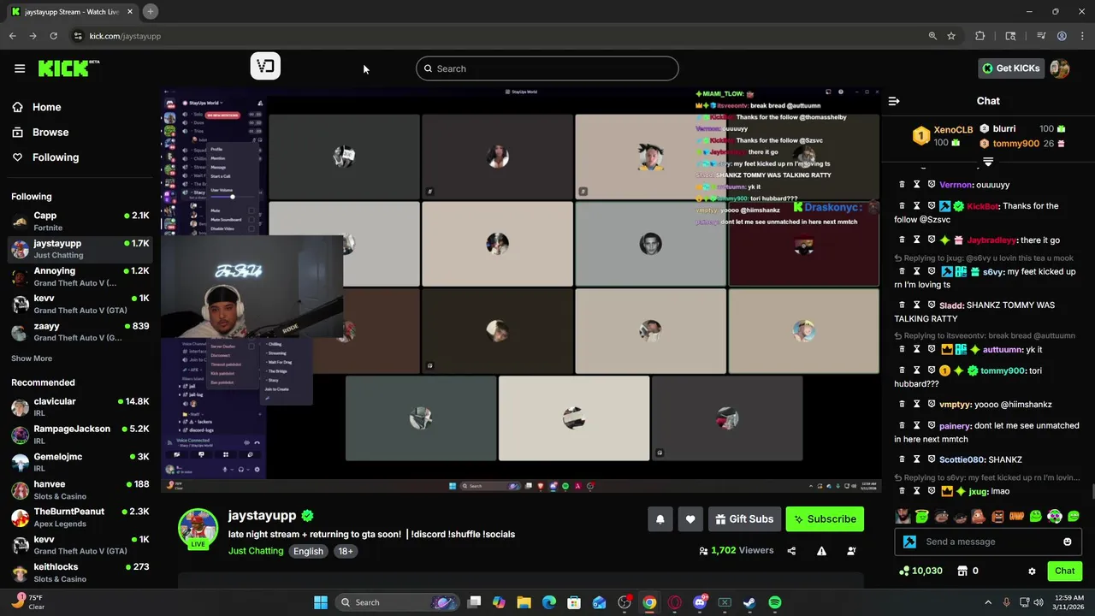This screenshot has width=1095, height=616.
Task: Click the blue hammer moderator badge icon
Action: (x=909, y=542)
